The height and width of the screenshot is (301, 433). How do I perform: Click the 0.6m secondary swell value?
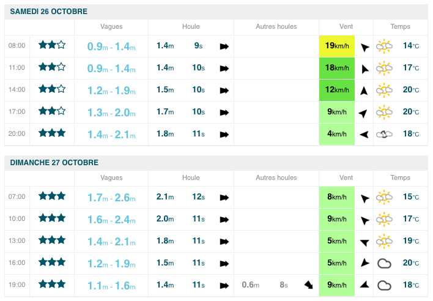pyautogui.click(x=250, y=285)
